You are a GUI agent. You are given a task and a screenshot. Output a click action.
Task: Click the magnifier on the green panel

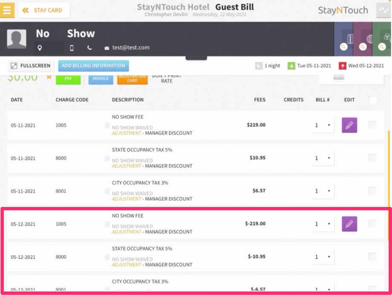coord(382,47)
